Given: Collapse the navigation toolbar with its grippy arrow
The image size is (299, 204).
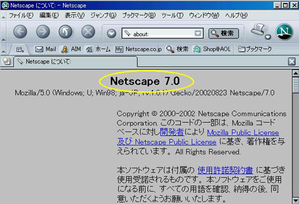Looking at the screenshot, I should click(3, 39).
